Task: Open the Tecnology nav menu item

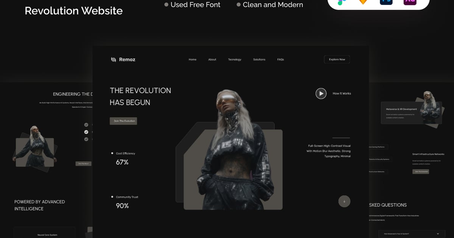Action: coord(235,59)
